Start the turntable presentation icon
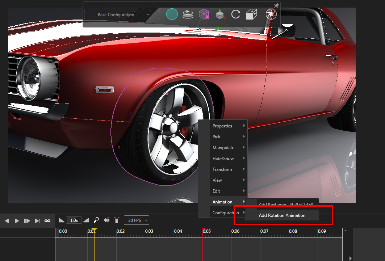This screenshot has height=261, width=385. tap(188, 14)
